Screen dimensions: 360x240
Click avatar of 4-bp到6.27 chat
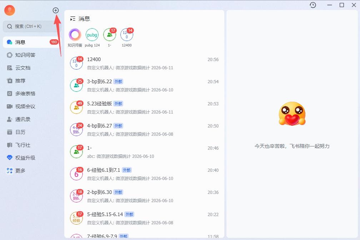pyautogui.click(x=76, y=130)
